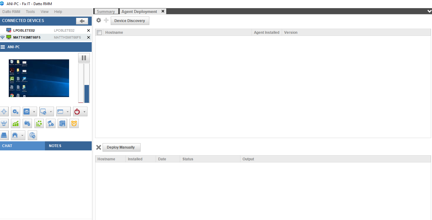Click the CONNECTED DEVICES panel title

(x=23, y=21)
